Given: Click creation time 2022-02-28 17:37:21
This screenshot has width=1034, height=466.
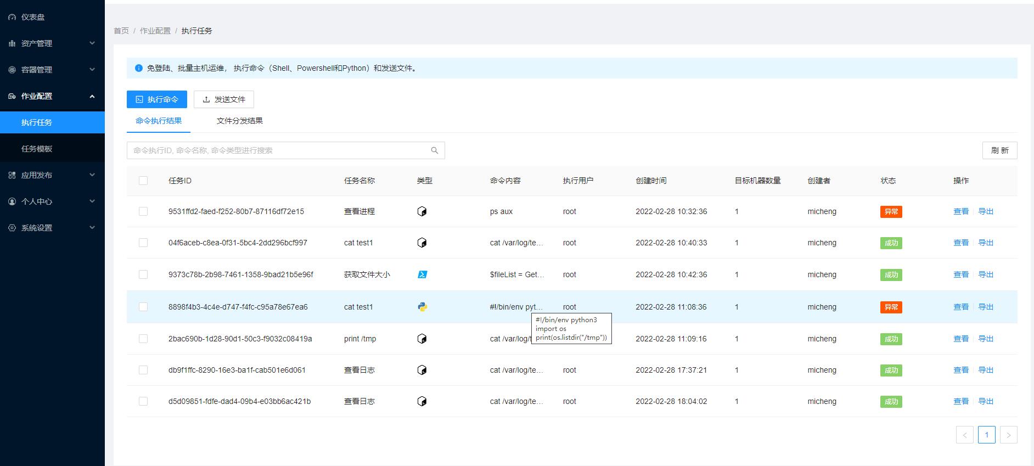Looking at the screenshot, I should pyautogui.click(x=671, y=370).
